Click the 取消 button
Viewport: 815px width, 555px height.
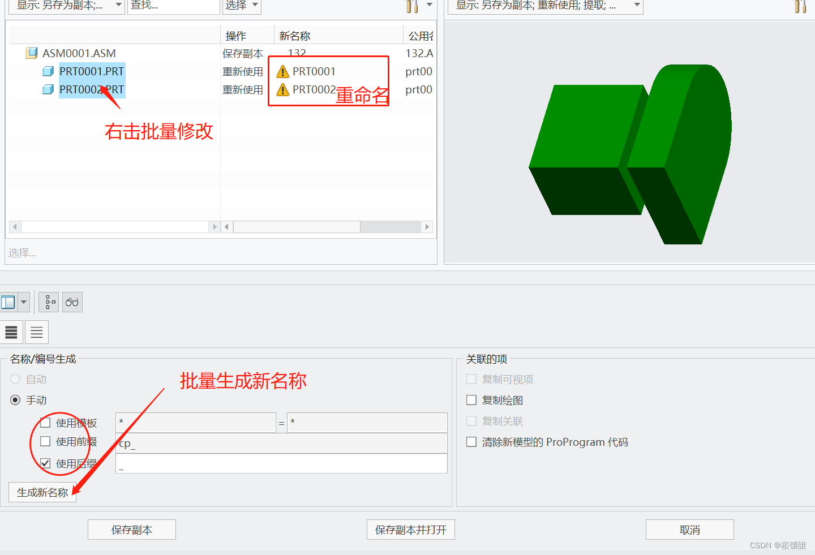[x=690, y=530]
